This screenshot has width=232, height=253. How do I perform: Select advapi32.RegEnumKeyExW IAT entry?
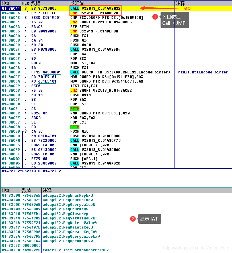(x=68, y=196)
